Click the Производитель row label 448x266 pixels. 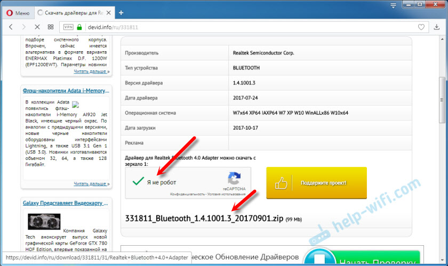pyautogui.click(x=142, y=53)
